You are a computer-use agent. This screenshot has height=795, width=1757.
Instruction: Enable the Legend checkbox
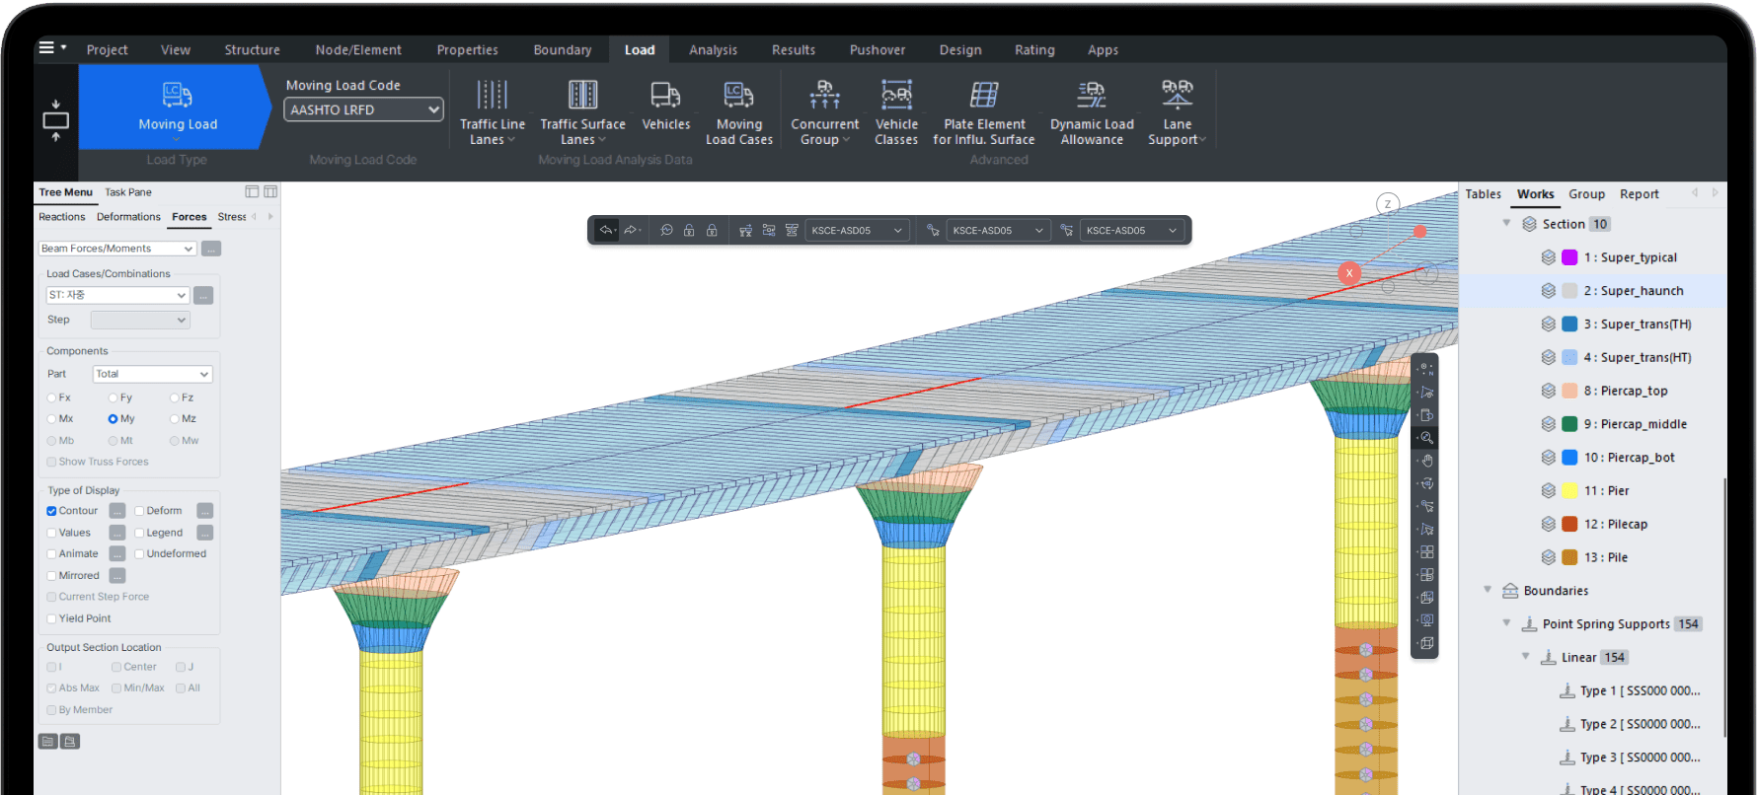[x=139, y=533]
